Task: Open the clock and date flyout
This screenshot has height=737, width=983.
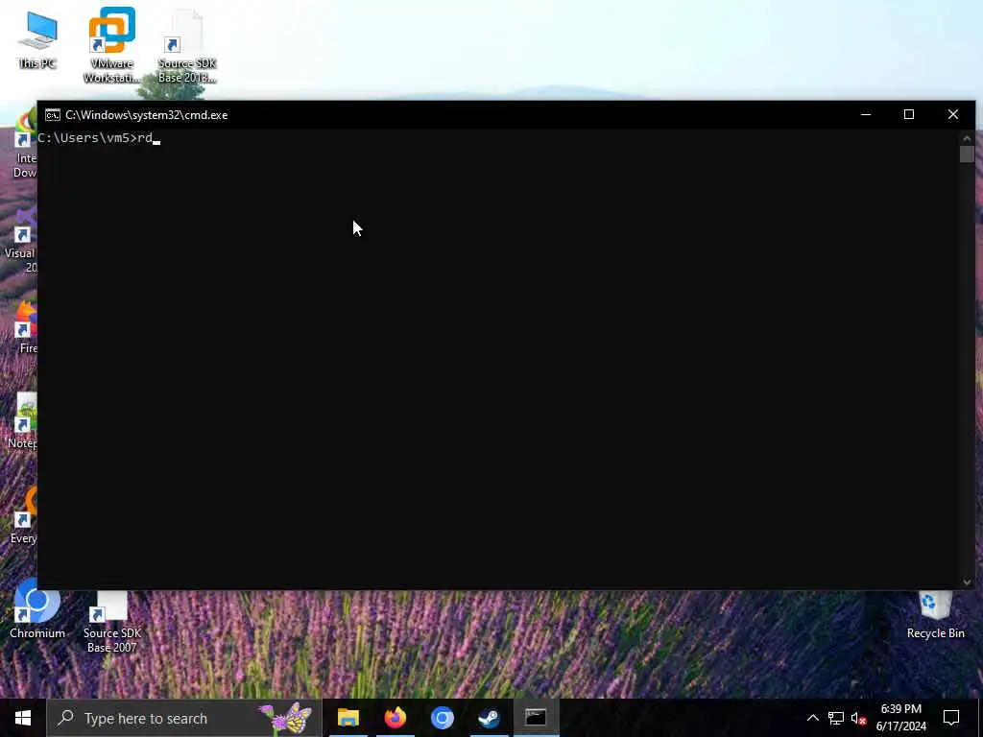Action: (x=900, y=718)
